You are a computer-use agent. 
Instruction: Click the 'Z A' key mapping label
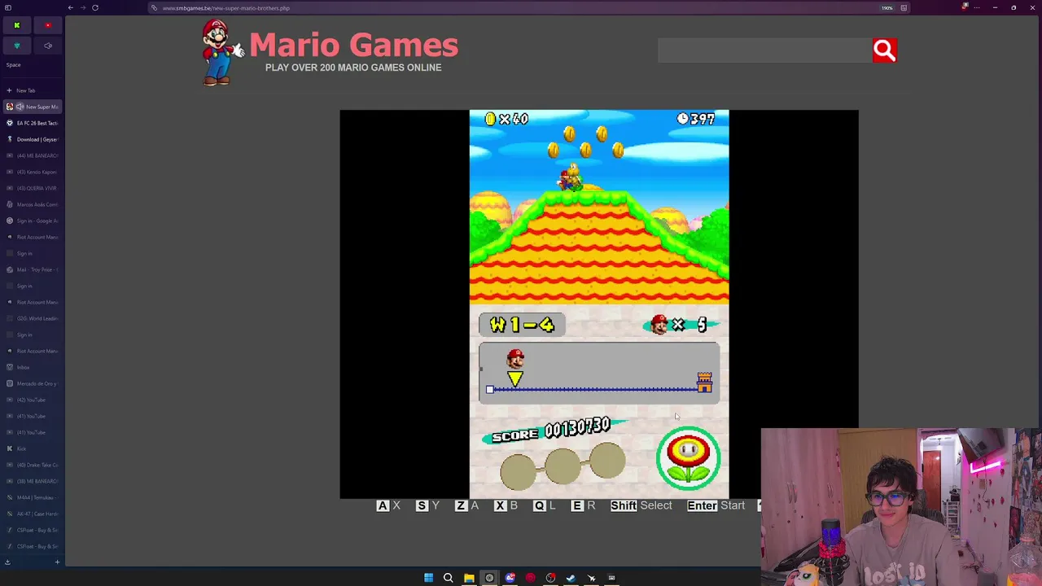tap(466, 505)
